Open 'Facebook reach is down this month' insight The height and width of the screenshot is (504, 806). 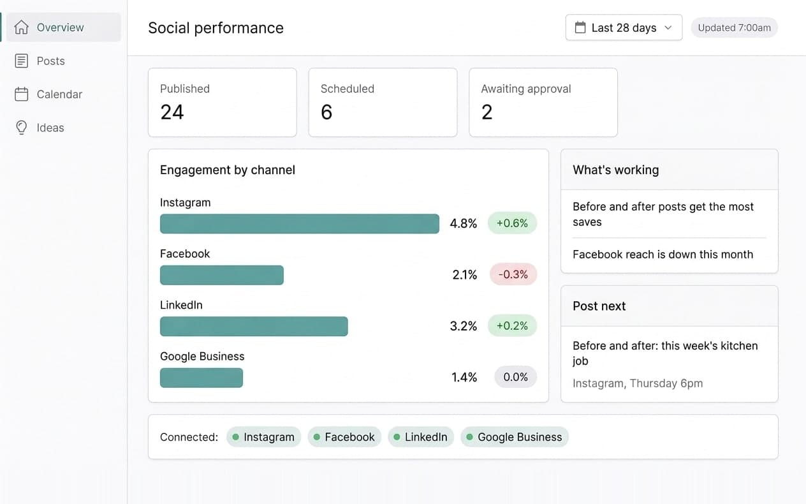[663, 254]
